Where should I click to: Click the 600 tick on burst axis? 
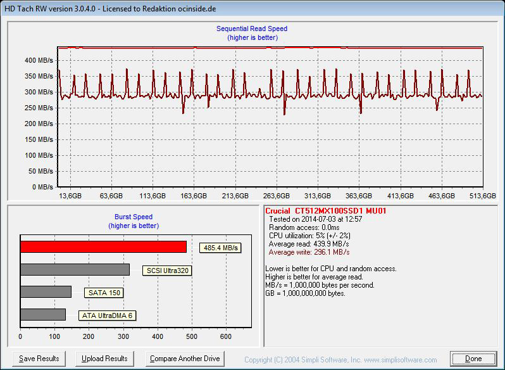[x=226, y=336]
